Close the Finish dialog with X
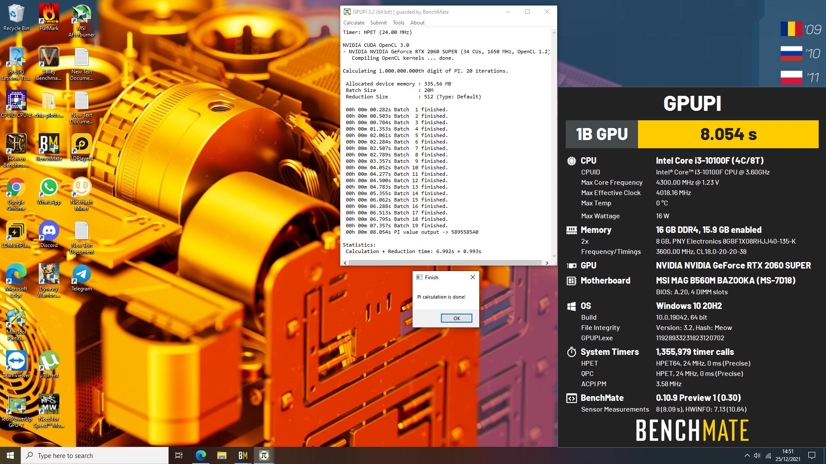The image size is (826, 464). coord(472,277)
